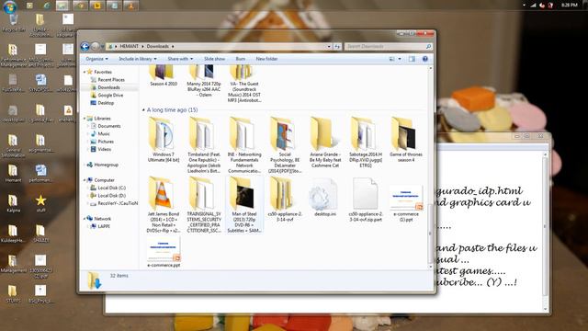Screen dimensions: 588x331
Task: Click New folder in the toolbar
Action: (x=266, y=59)
